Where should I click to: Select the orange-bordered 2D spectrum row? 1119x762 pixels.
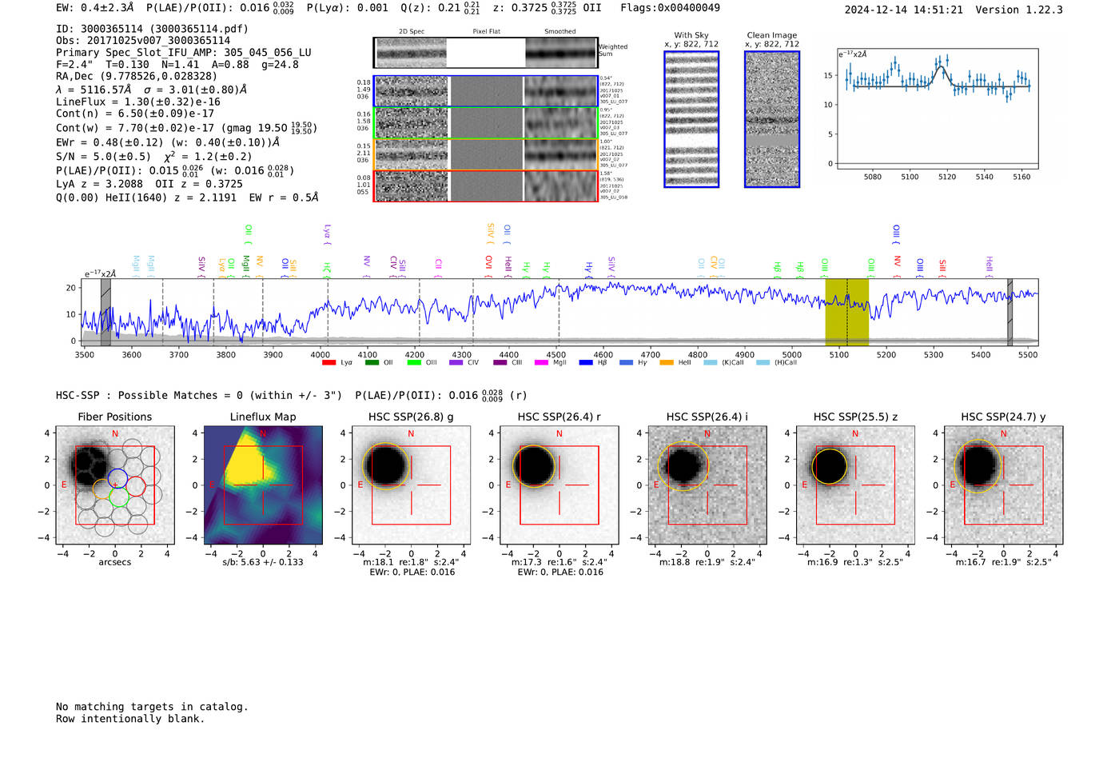click(485, 154)
